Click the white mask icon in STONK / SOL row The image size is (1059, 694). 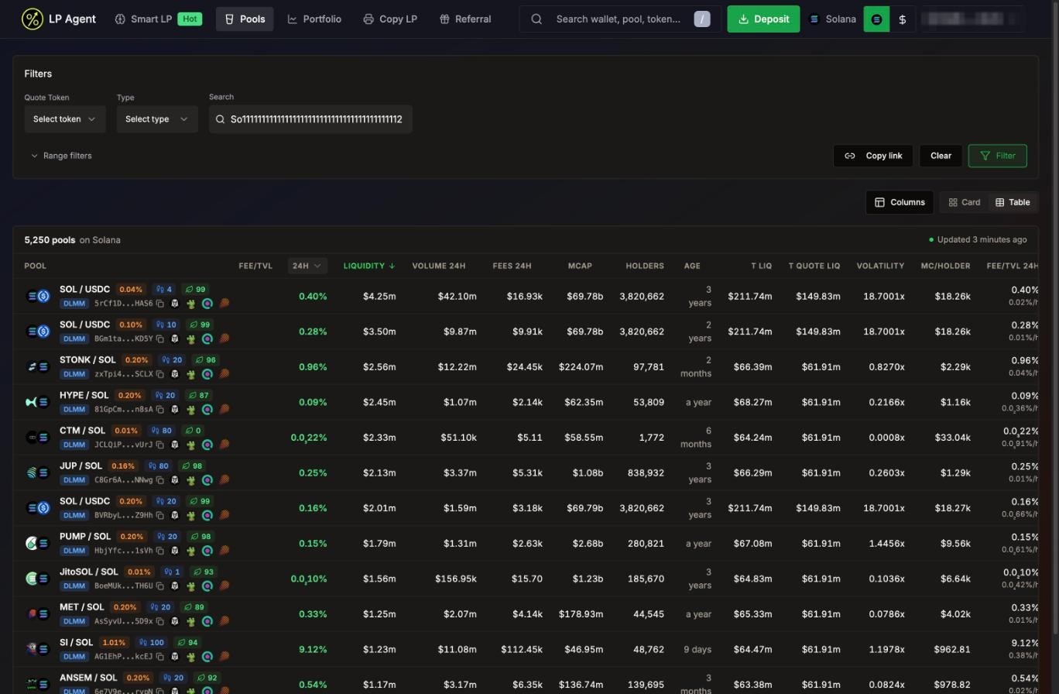pos(175,374)
